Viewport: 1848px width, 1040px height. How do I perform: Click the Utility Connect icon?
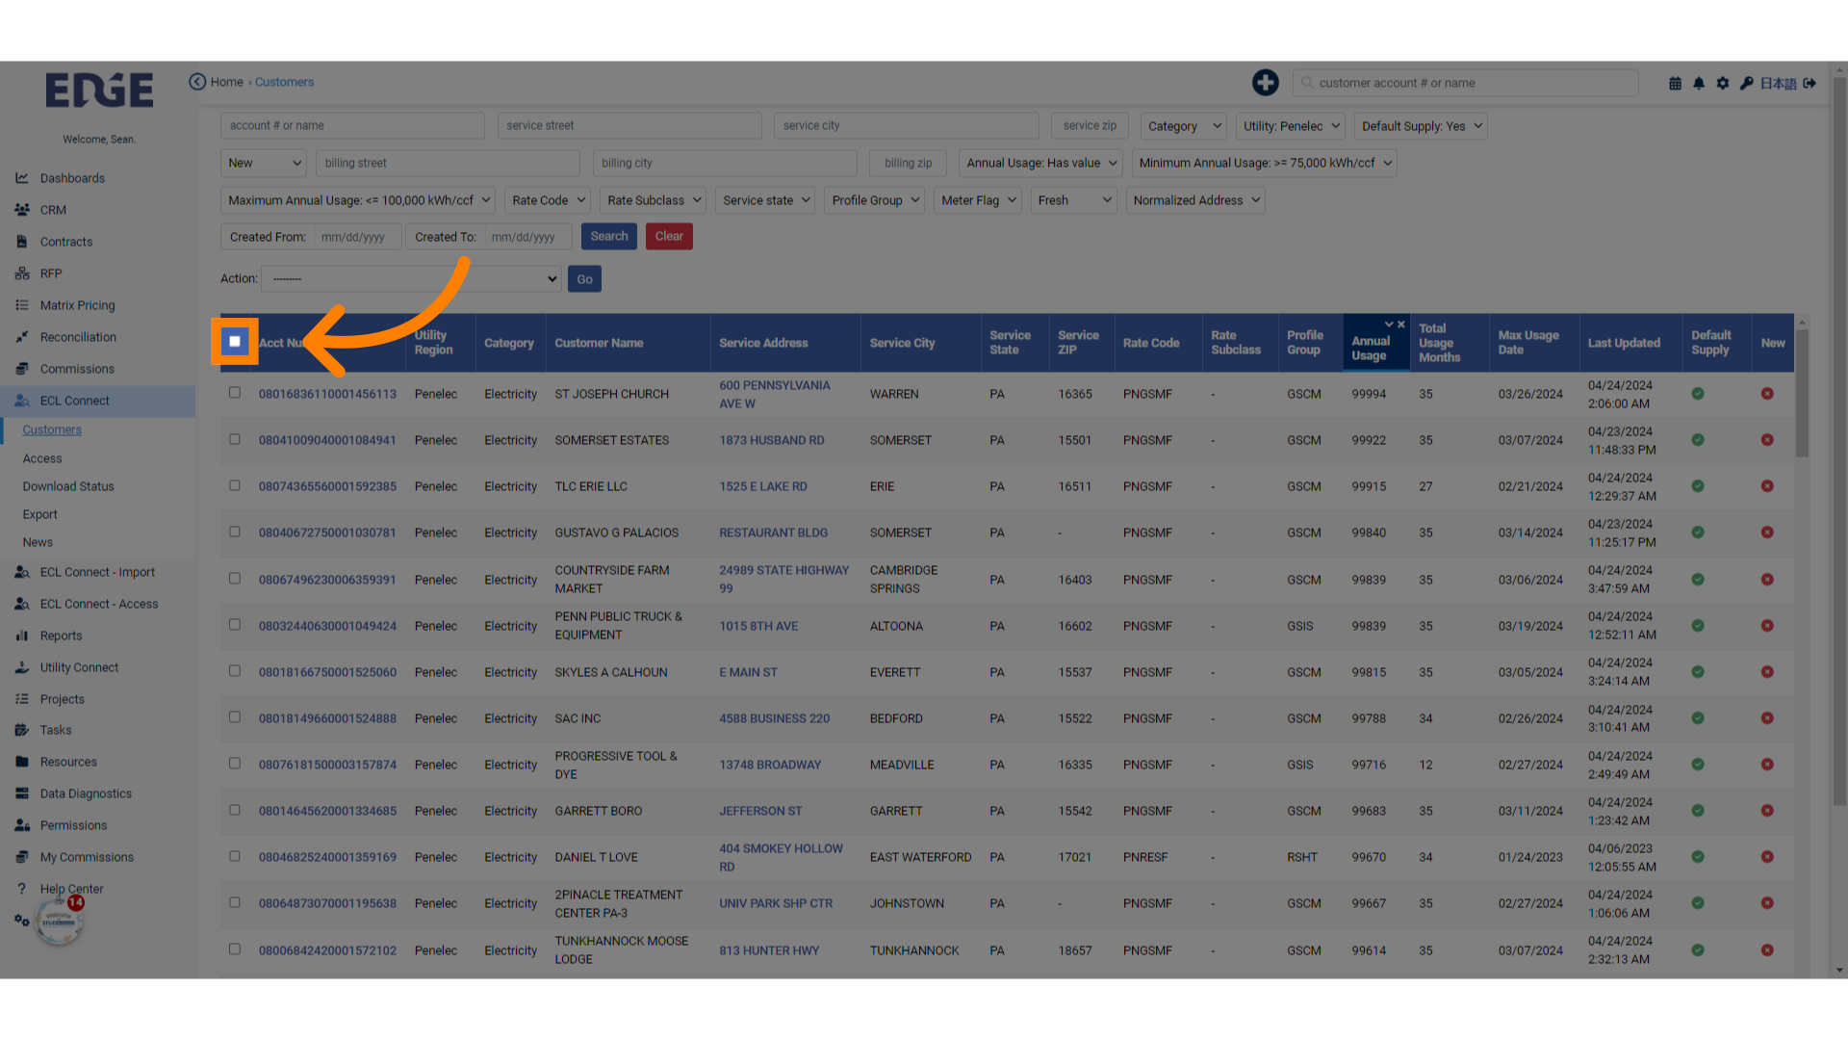click(22, 667)
